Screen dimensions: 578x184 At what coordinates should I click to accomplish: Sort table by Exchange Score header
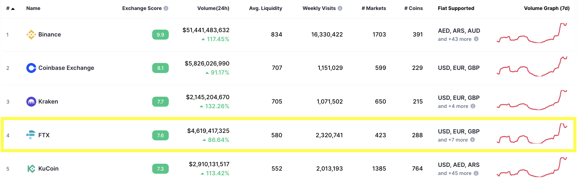(142, 8)
